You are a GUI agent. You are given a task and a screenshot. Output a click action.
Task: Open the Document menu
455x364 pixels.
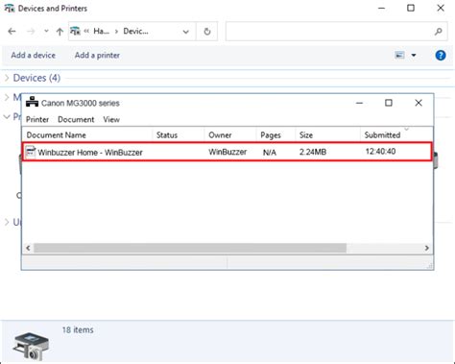click(x=76, y=119)
